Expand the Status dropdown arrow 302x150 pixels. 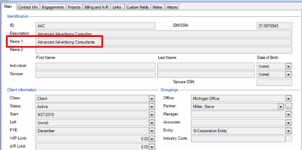pos(152,107)
